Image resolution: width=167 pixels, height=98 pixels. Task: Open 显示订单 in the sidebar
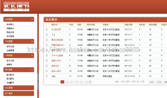click(x=10, y=61)
